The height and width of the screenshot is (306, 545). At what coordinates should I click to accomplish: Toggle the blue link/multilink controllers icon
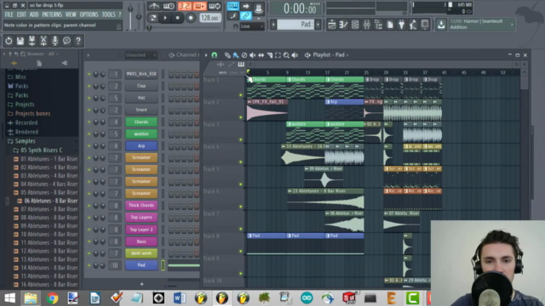246,15
